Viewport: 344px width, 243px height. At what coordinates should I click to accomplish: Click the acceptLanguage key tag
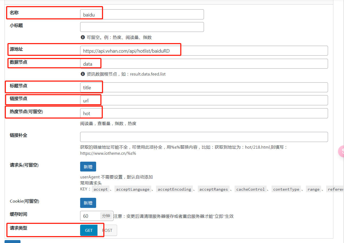[x=133, y=189]
